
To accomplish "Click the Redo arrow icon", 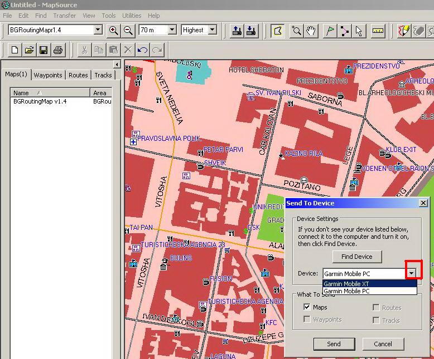I will pos(157,50).
